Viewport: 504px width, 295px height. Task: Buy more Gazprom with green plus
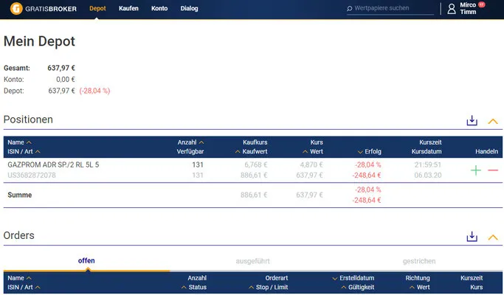click(x=476, y=170)
